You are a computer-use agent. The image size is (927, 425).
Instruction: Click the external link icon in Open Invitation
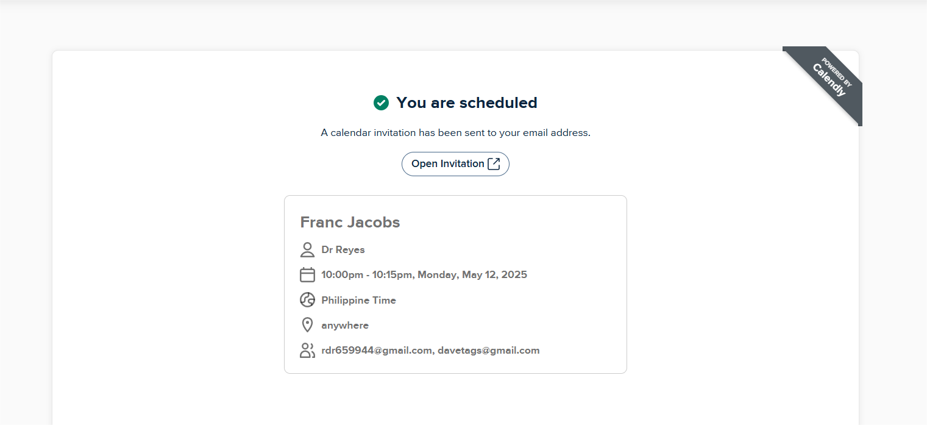click(494, 164)
